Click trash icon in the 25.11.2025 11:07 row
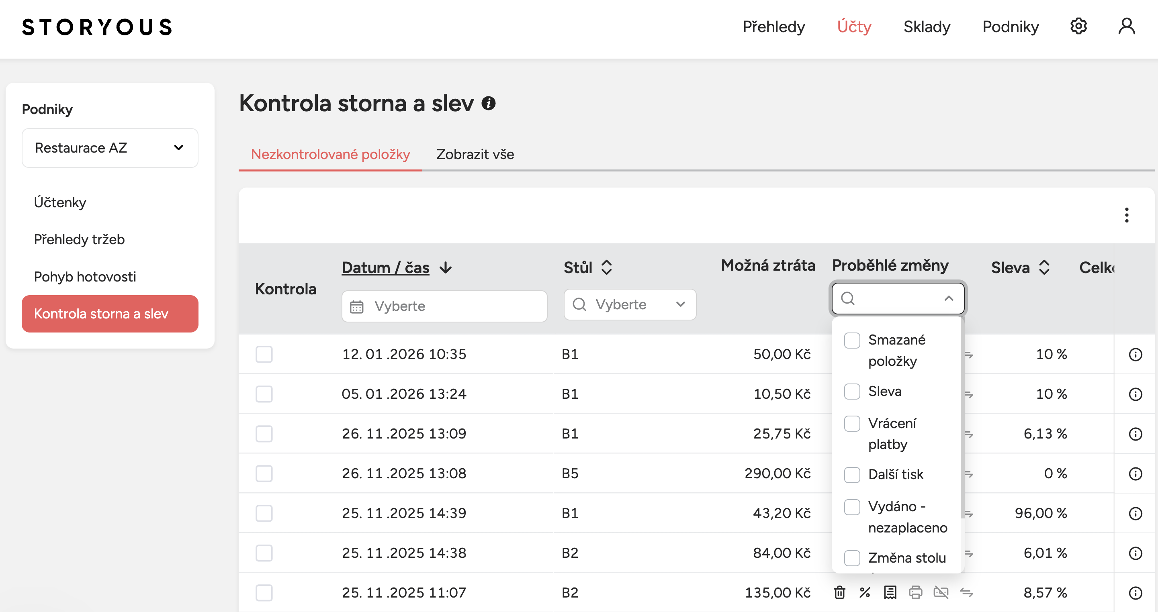The width and height of the screenshot is (1158, 612). 839,592
